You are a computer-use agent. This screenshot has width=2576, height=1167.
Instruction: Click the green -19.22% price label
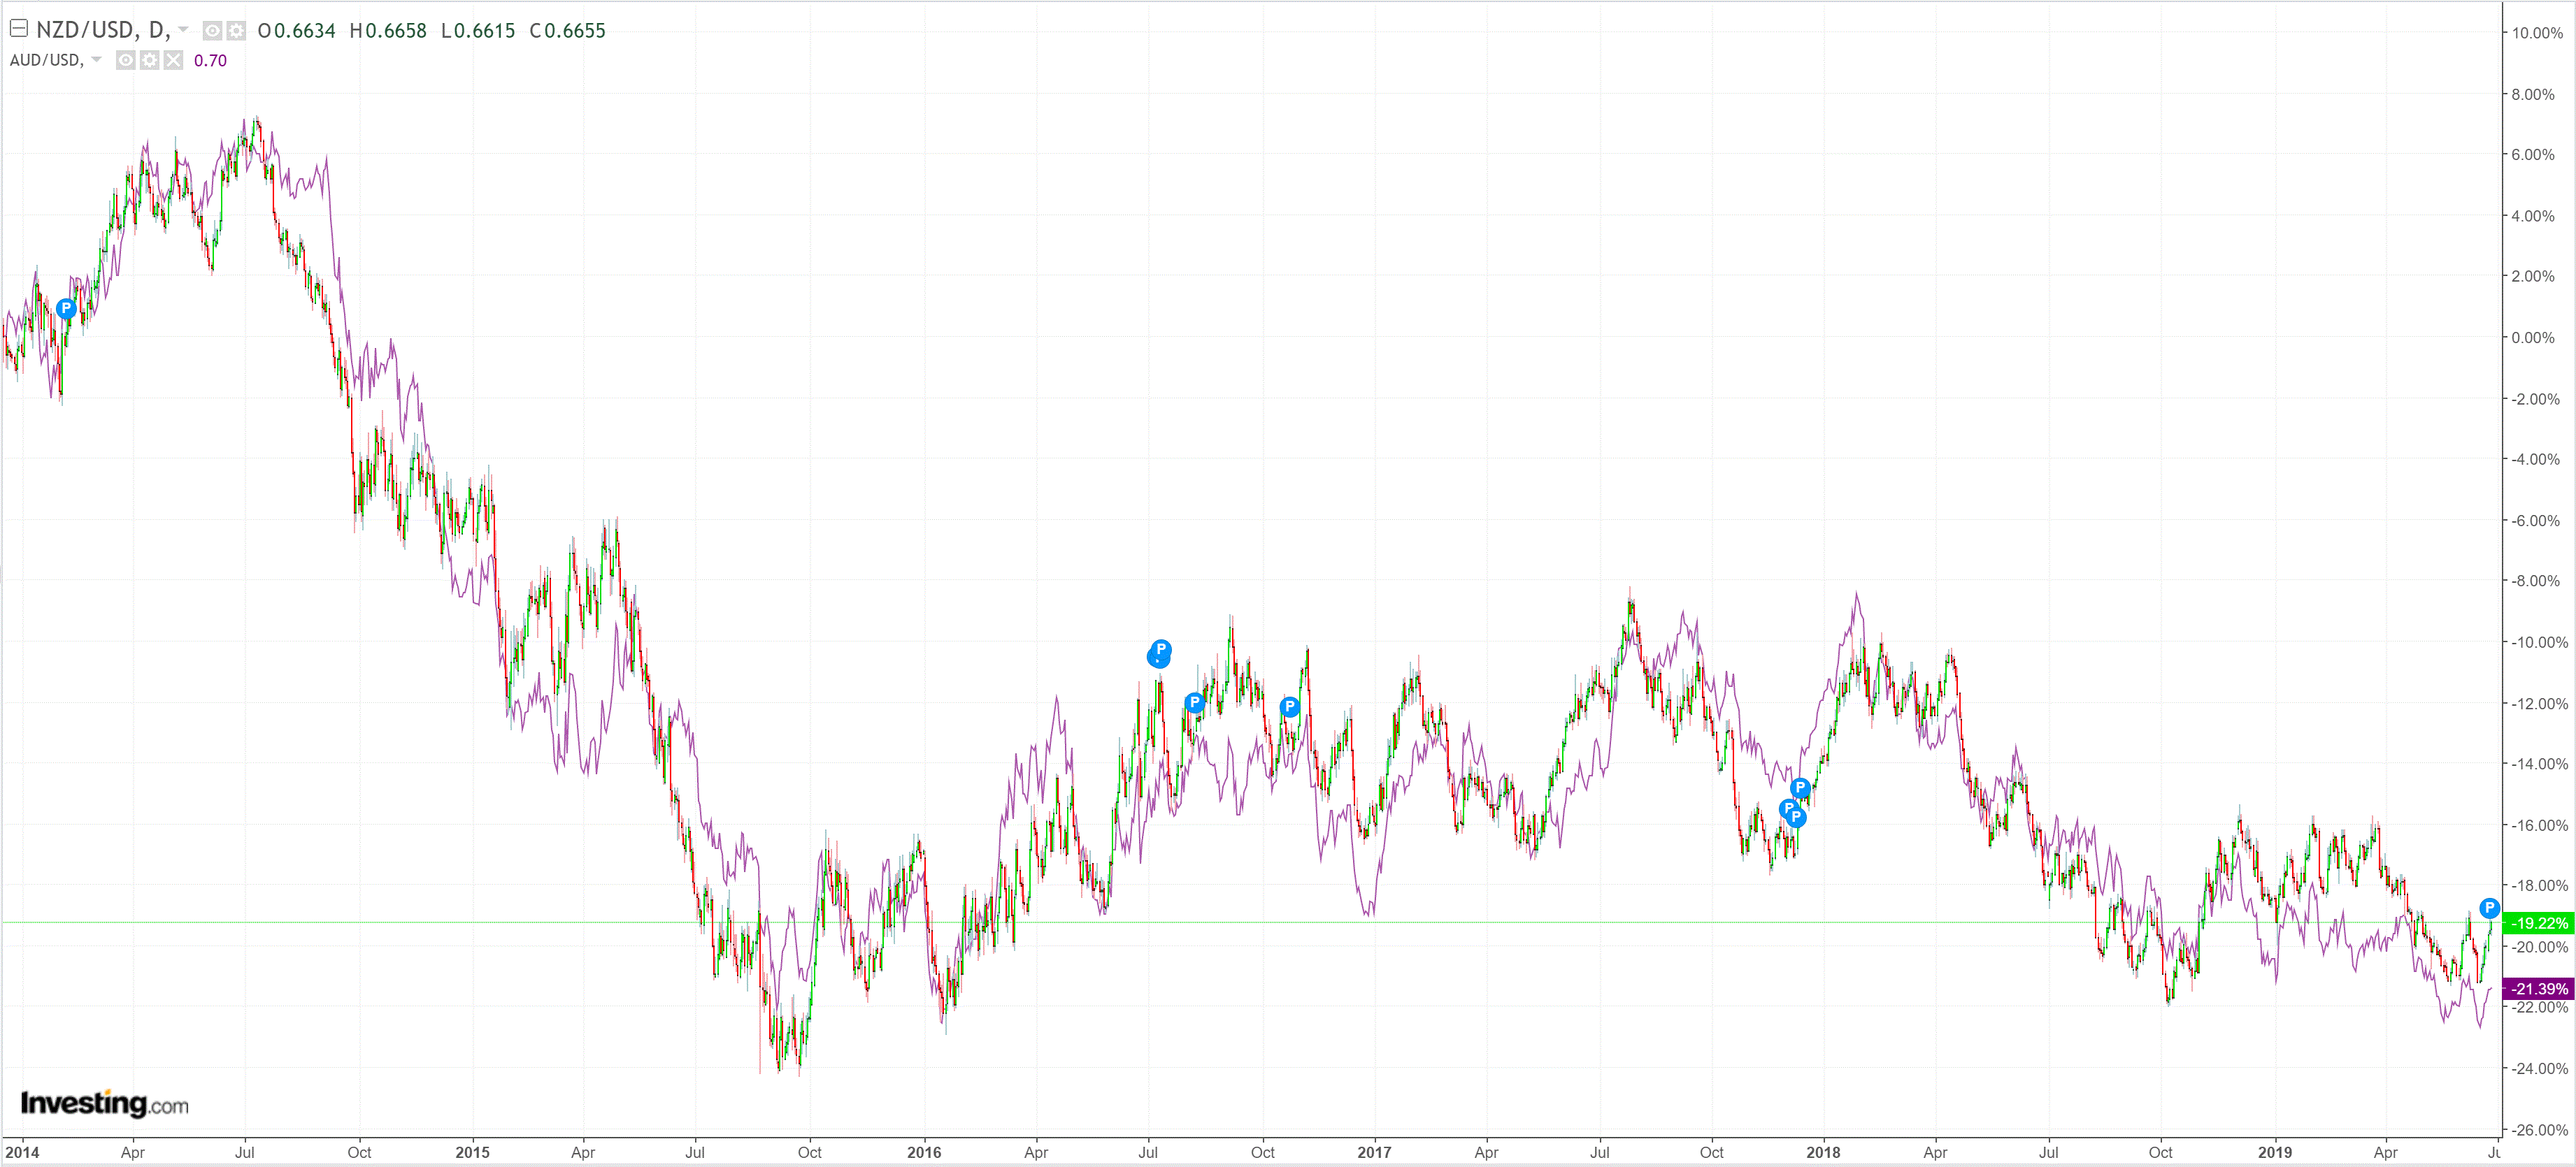(x=2538, y=923)
